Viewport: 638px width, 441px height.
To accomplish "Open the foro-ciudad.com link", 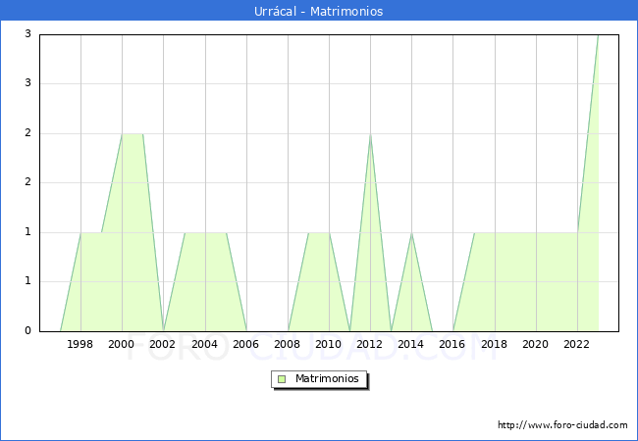I will click(x=562, y=425).
